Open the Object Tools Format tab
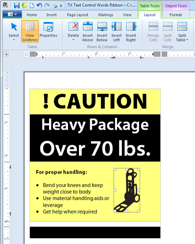Screen dimensions: 195x244 (x=175, y=15)
